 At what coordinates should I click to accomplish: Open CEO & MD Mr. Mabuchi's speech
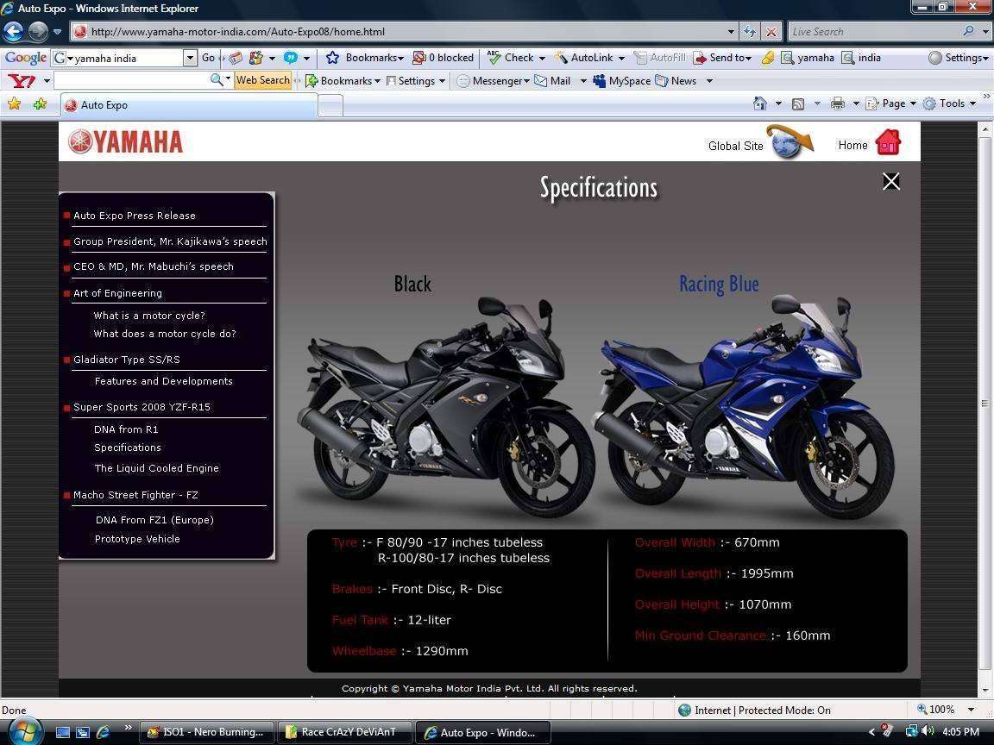pos(154,266)
